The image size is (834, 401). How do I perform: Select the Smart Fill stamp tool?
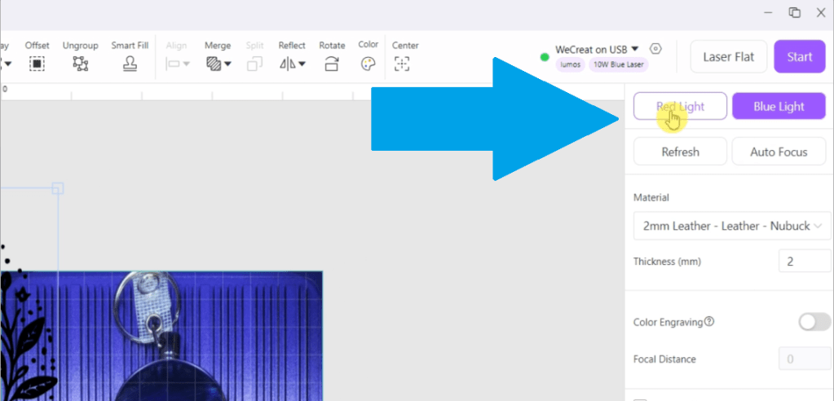pos(130,64)
